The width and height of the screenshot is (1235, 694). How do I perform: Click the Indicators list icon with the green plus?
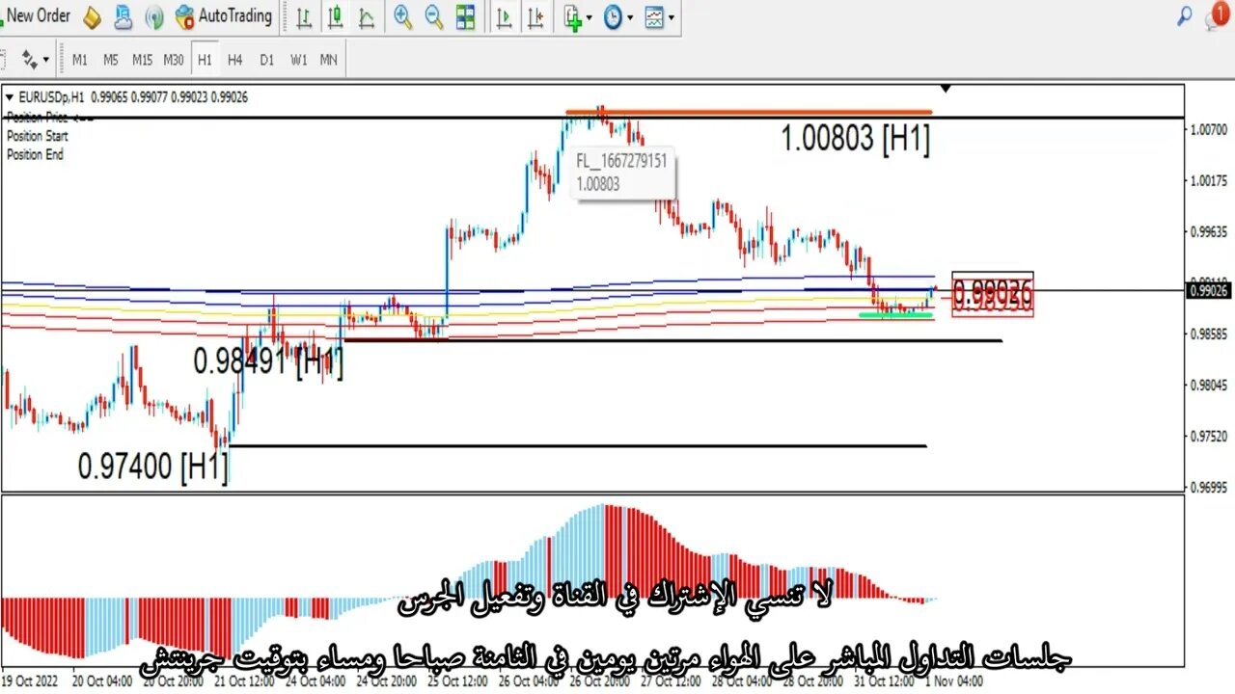573,17
